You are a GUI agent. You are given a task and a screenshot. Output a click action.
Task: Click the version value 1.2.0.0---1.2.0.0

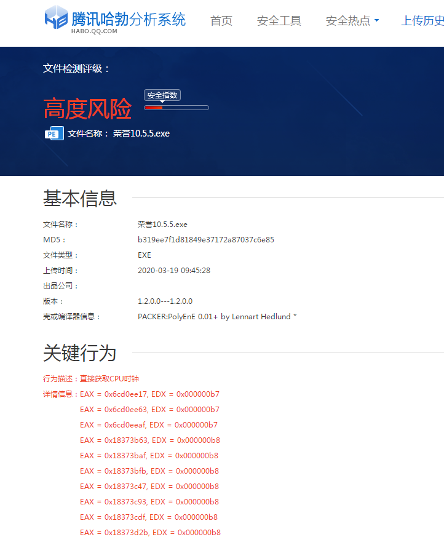pos(165,301)
